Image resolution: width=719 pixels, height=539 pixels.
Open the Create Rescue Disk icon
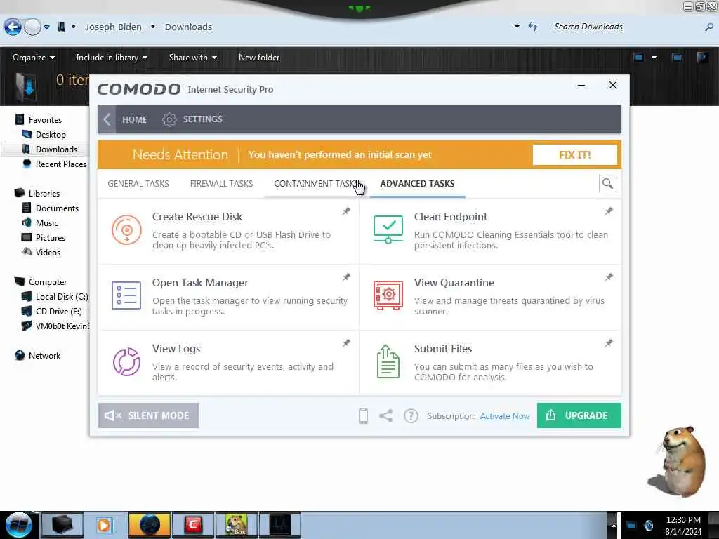pos(126,229)
